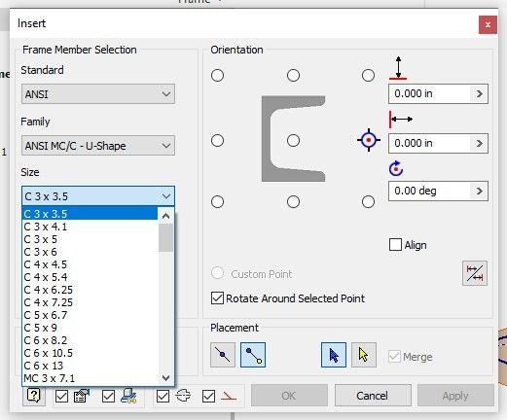
Task: Expand arrow of 0.00 deg field
Action: tap(479, 191)
